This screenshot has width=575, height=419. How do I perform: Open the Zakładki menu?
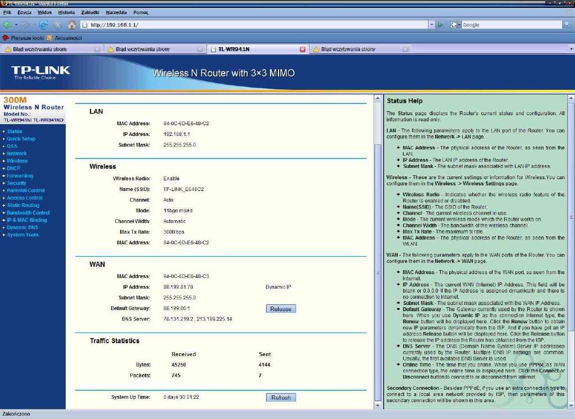click(x=90, y=12)
